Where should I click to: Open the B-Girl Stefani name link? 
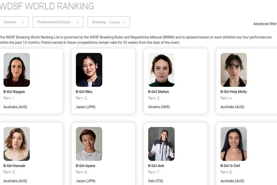tap(158, 92)
